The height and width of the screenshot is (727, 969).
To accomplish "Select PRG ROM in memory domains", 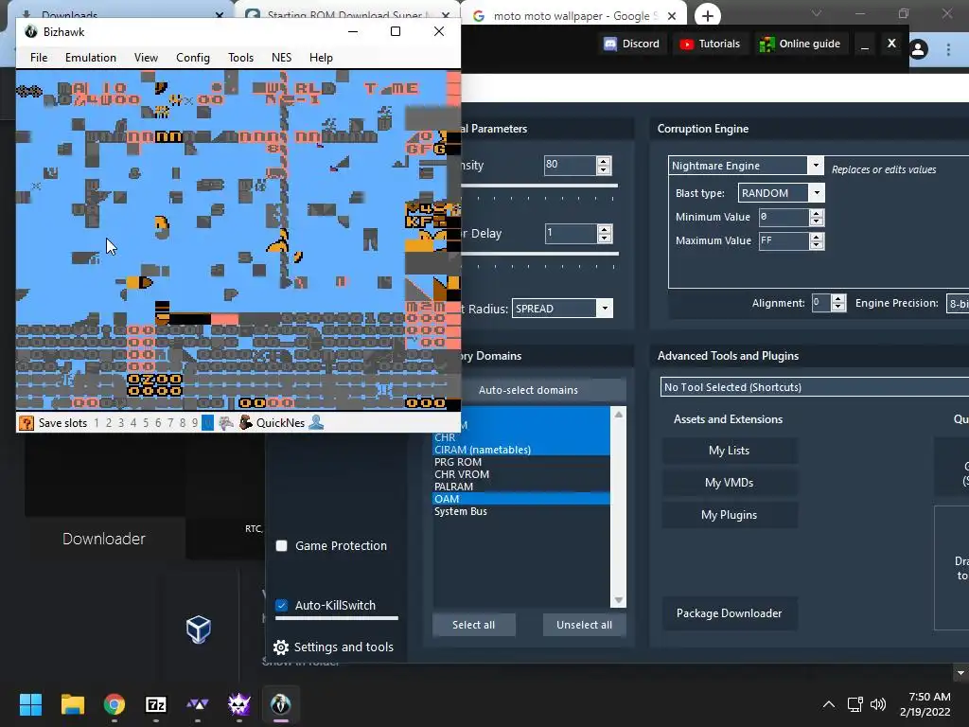I will [x=521, y=462].
